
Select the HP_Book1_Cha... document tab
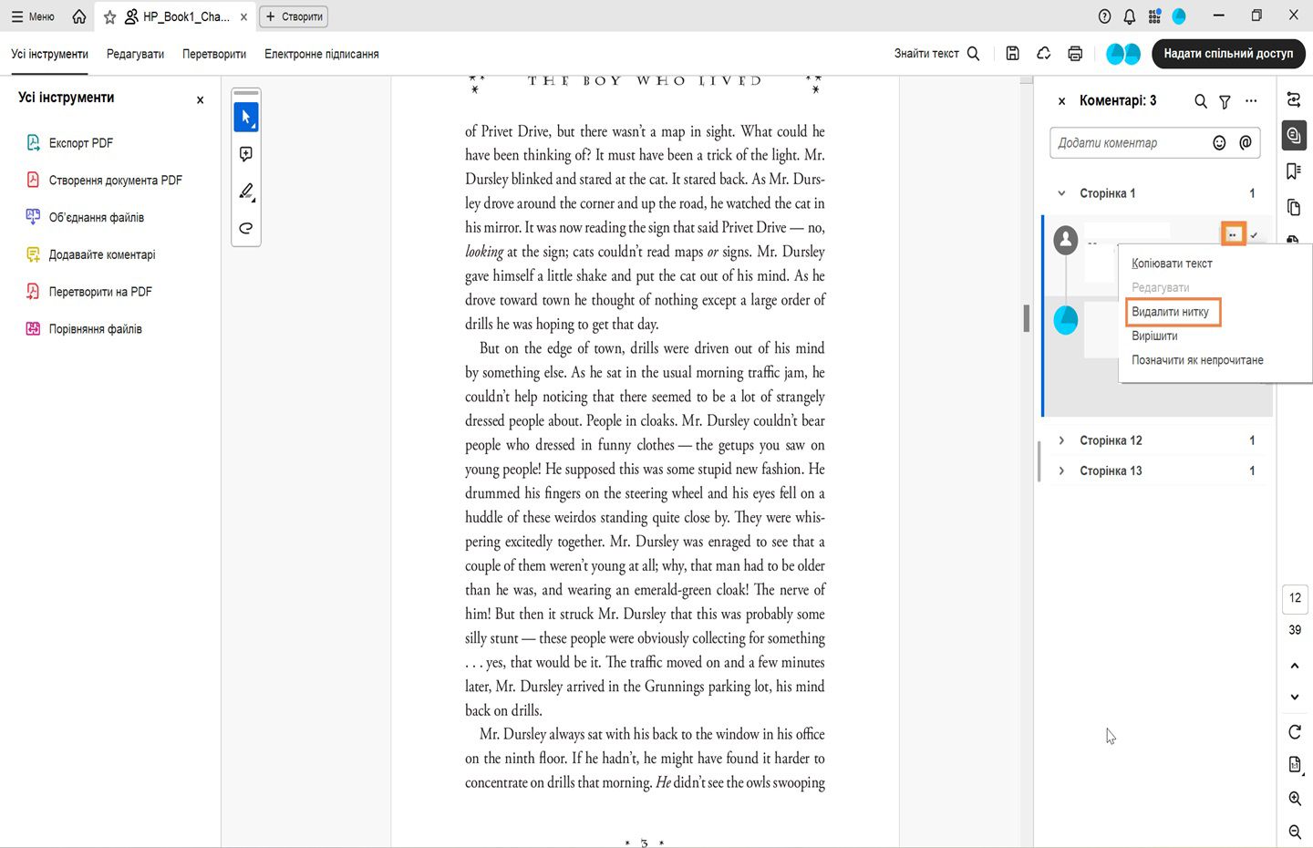pyautogui.click(x=177, y=16)
